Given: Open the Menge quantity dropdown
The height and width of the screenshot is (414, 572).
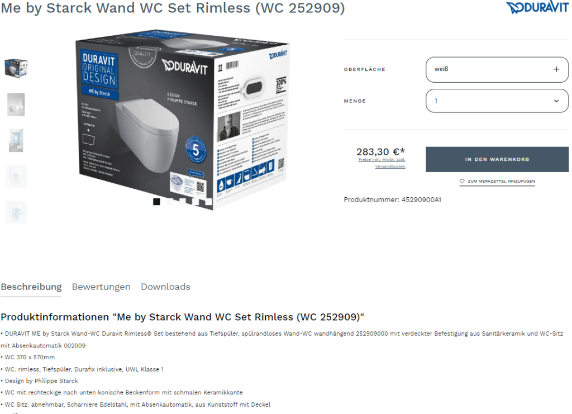Looking at the screenshot, I should [497, 101].
